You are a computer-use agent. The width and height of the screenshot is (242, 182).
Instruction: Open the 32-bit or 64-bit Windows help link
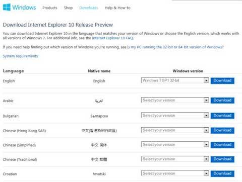tap(175, 47)
